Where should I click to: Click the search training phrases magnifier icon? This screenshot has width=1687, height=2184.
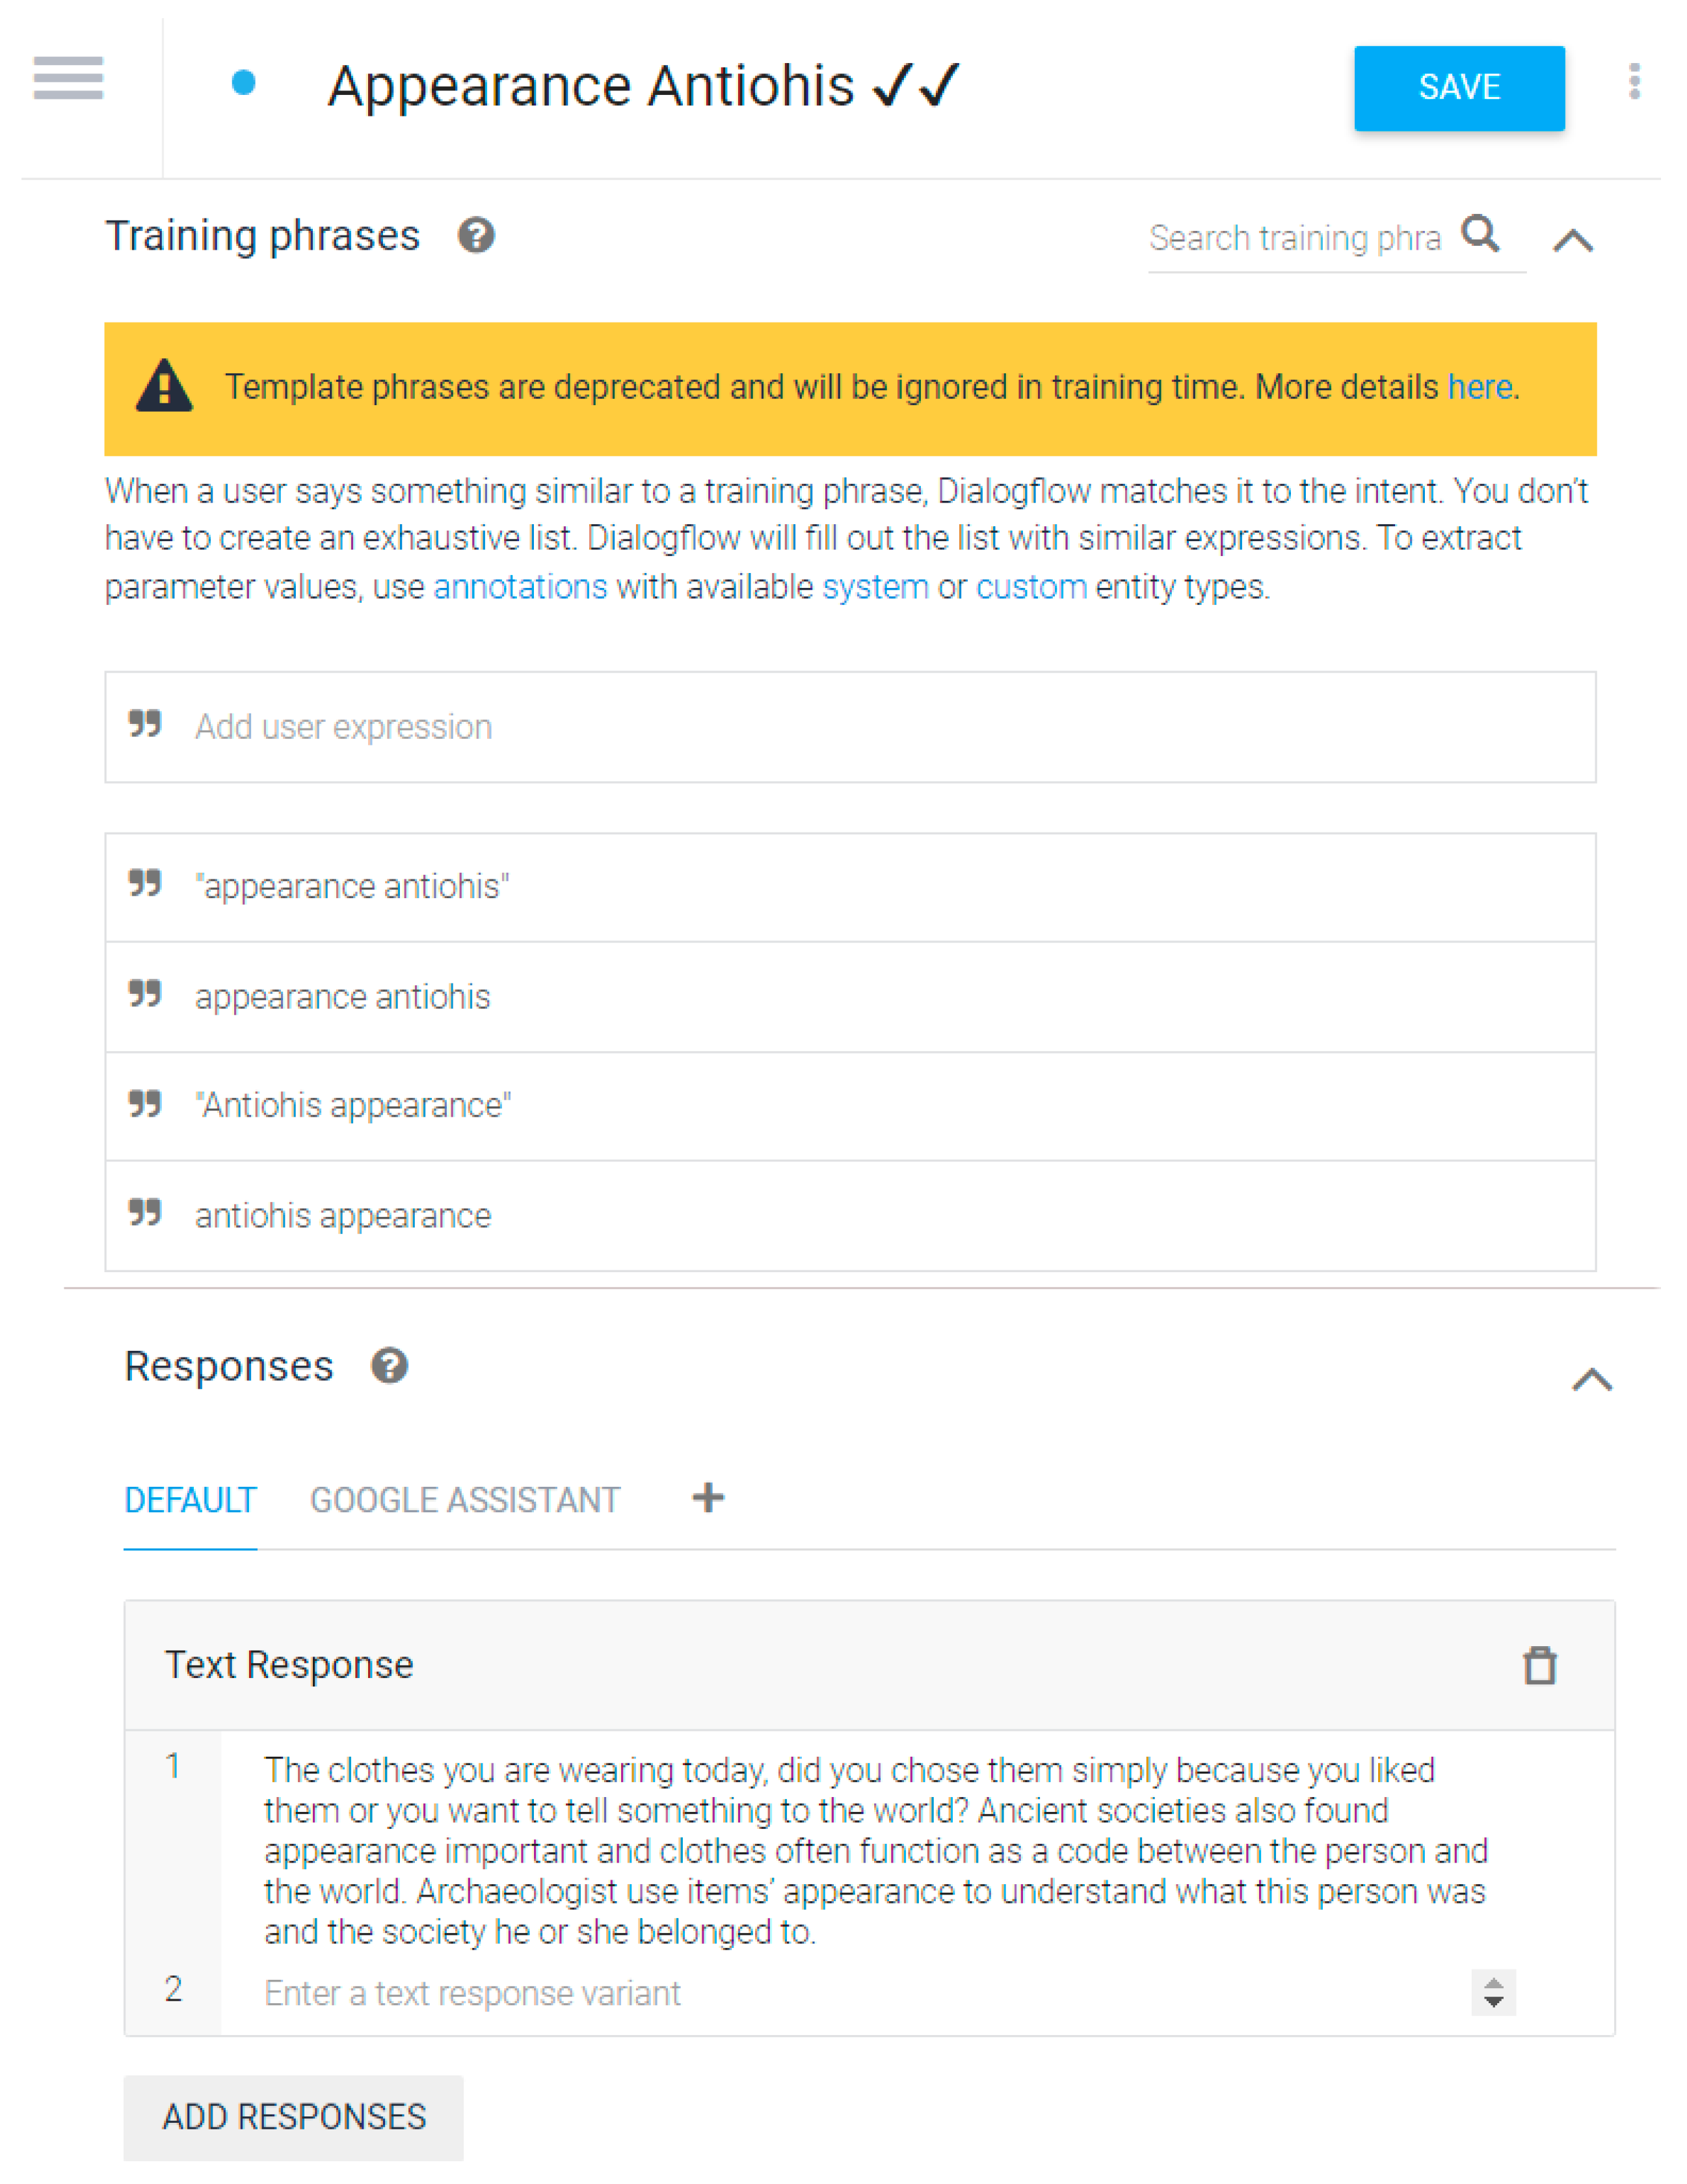click(x=1480, y=234)
